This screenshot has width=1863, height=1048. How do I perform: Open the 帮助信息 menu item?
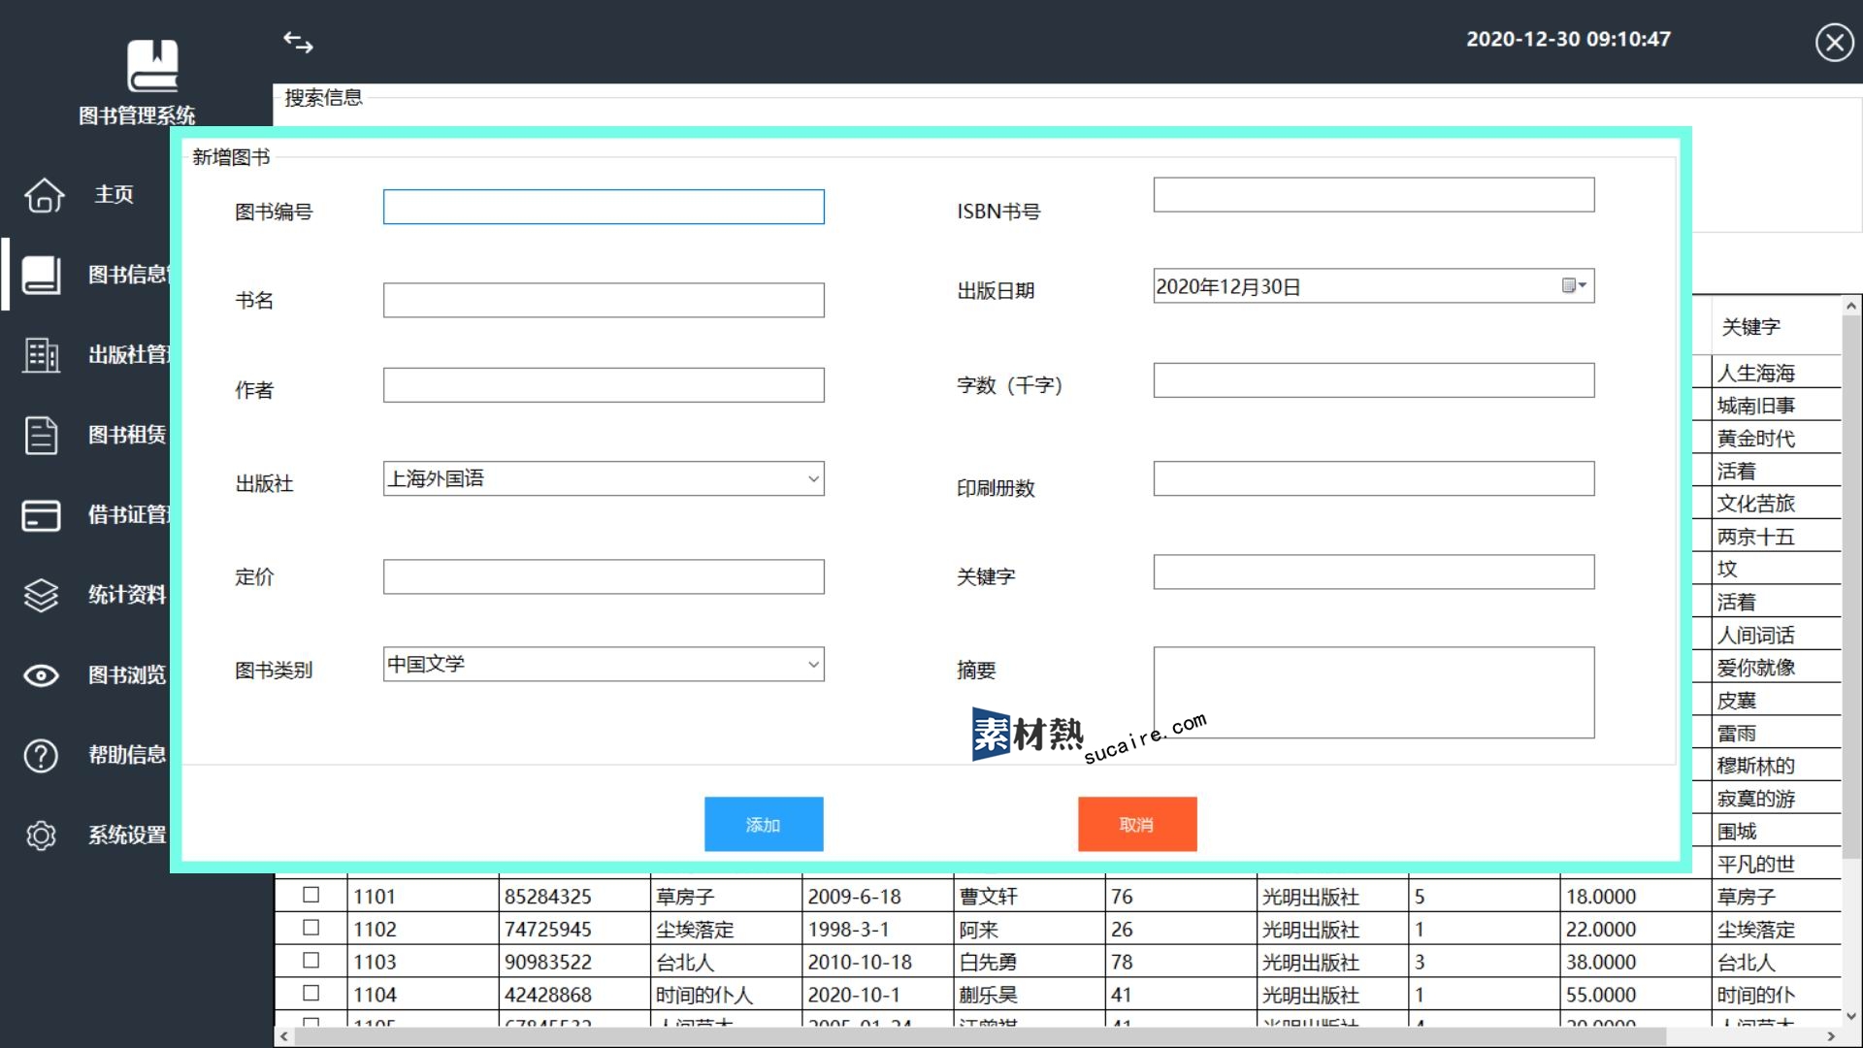127,755
